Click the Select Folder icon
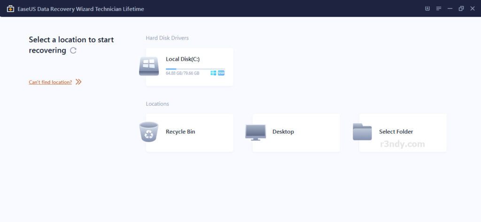Screen dimensions: 481x222 362,132
